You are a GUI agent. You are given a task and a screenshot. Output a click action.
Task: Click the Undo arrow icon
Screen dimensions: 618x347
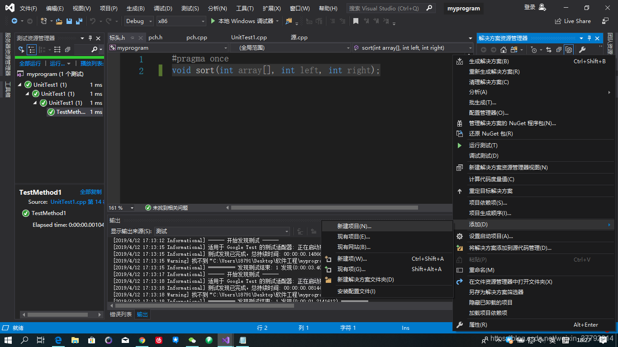click(x=93, y=21)
